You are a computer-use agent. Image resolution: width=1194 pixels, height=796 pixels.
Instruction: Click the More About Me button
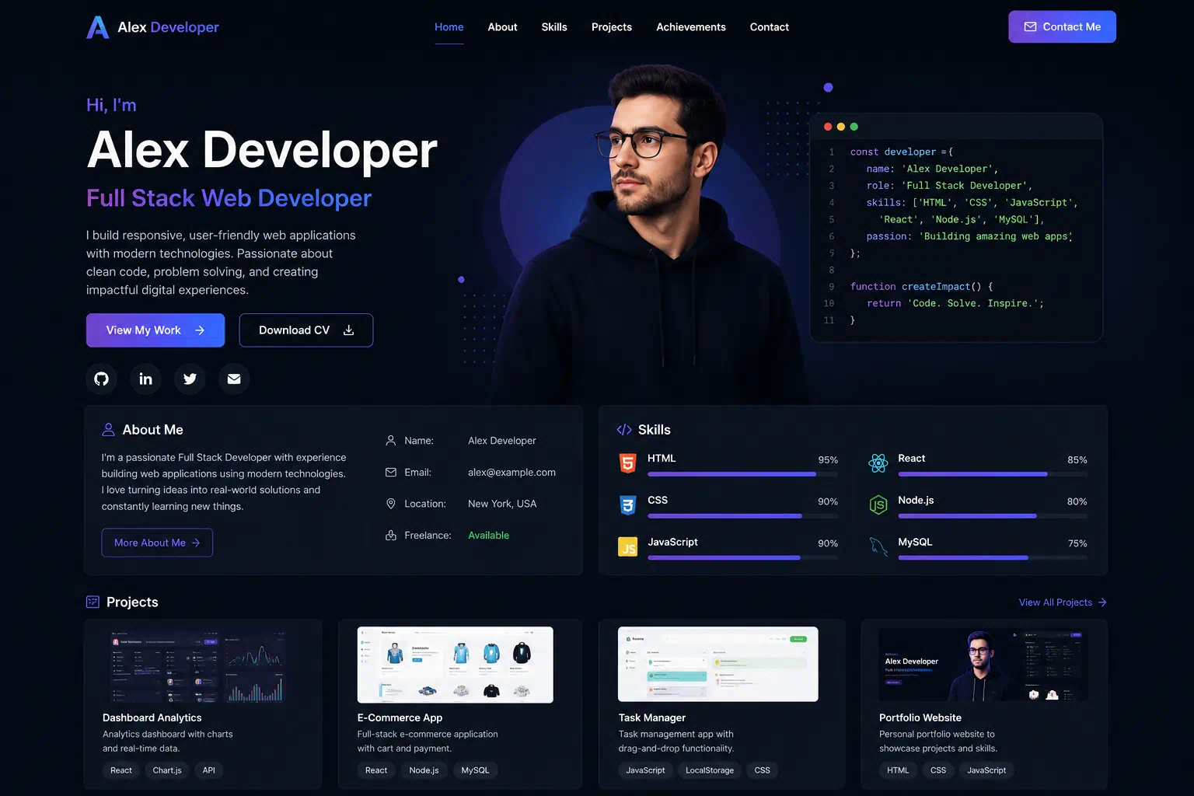pyautogui.click(x=157, y=543)
